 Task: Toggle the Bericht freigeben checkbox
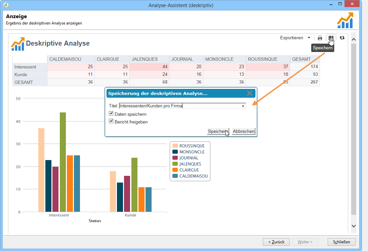[111, 121]
